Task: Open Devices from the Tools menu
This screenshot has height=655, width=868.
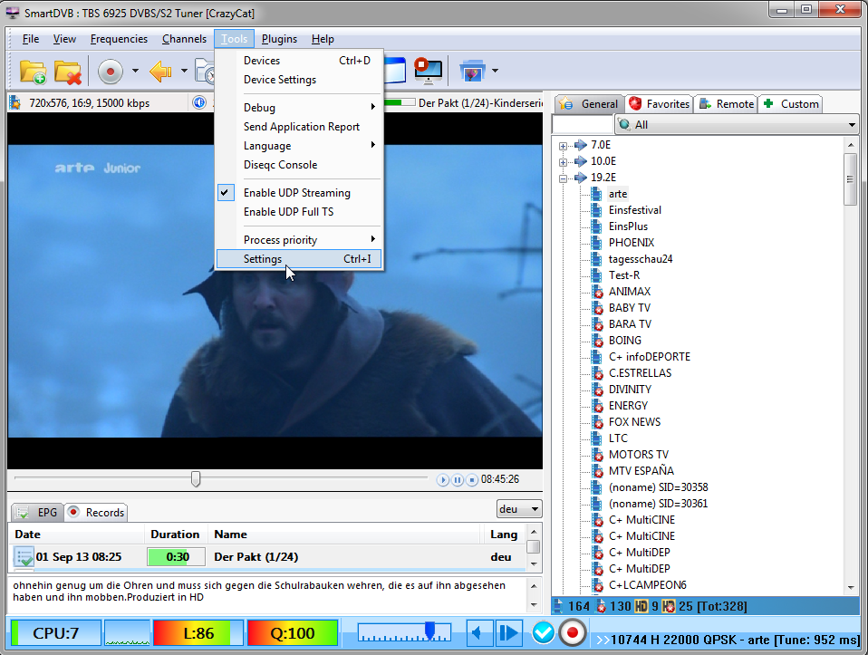Action: click(299, 61)
